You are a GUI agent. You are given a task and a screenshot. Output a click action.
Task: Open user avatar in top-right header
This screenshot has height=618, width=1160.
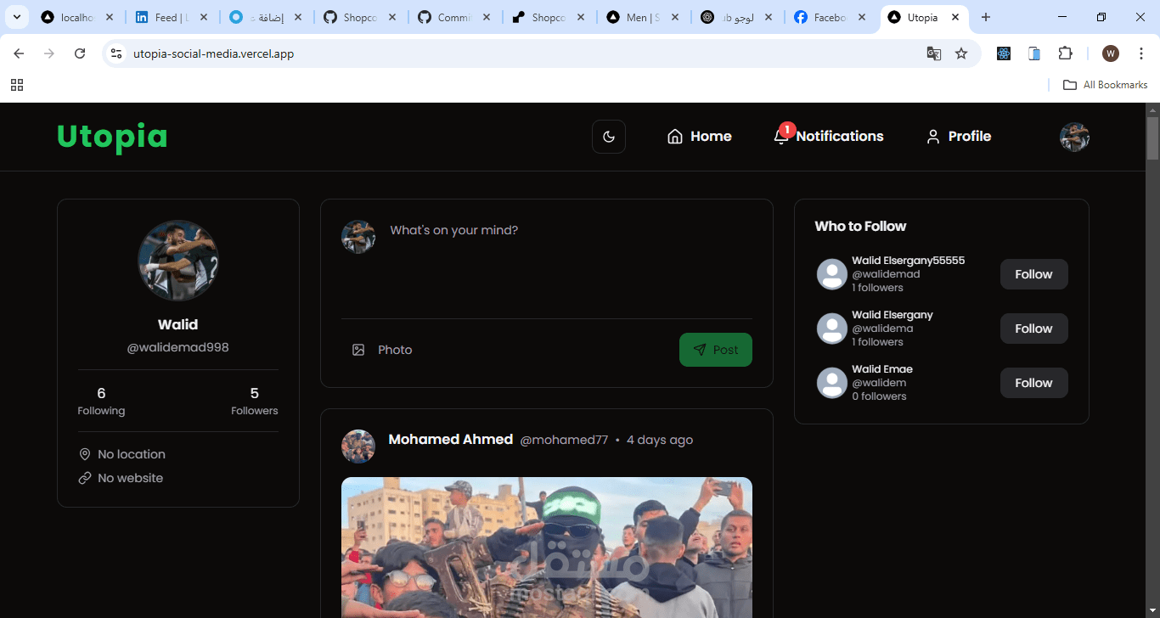(1074, 137)
